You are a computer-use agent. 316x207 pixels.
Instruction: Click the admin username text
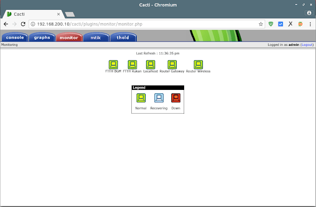[294, 45]
